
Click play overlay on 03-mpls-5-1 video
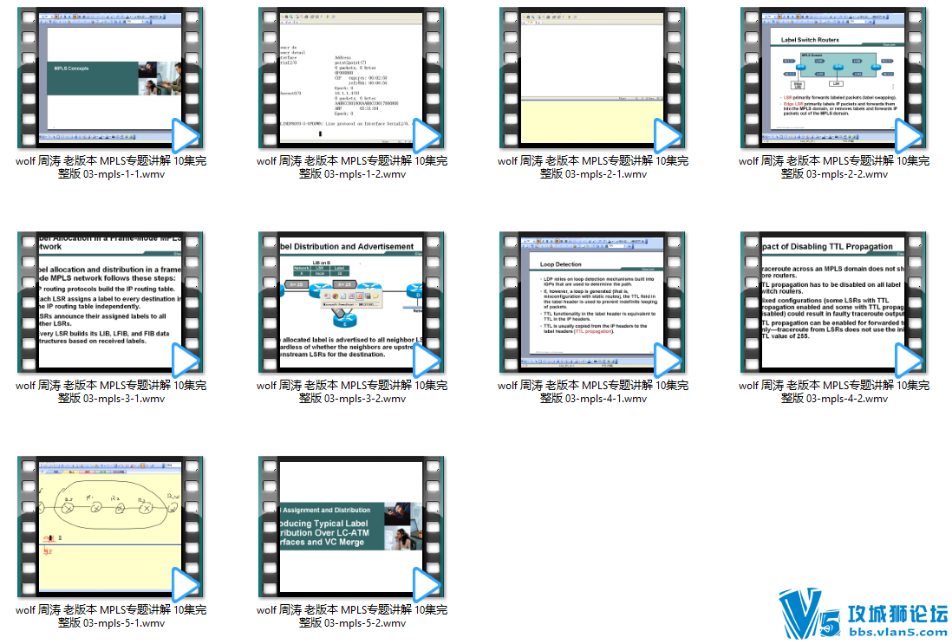coord(186,584)
